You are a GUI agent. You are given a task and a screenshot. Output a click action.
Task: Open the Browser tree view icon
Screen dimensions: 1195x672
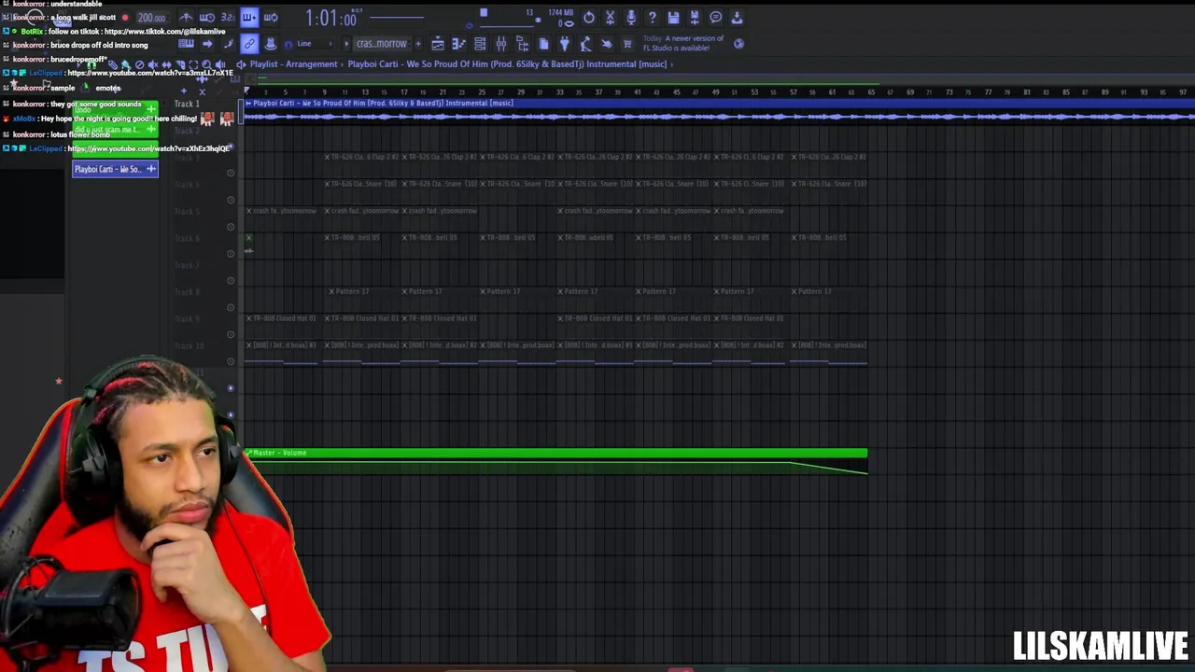click(523, 44)
